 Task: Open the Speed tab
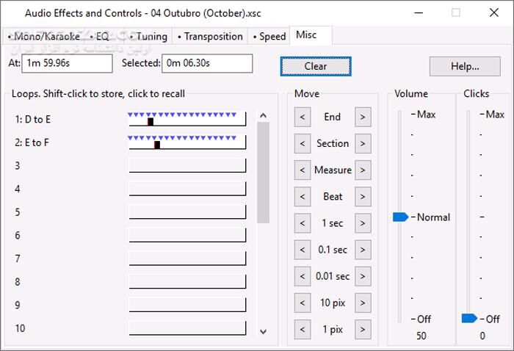tap(269, 36)
